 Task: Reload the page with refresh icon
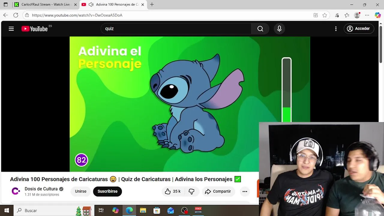[x=16, y=15]
